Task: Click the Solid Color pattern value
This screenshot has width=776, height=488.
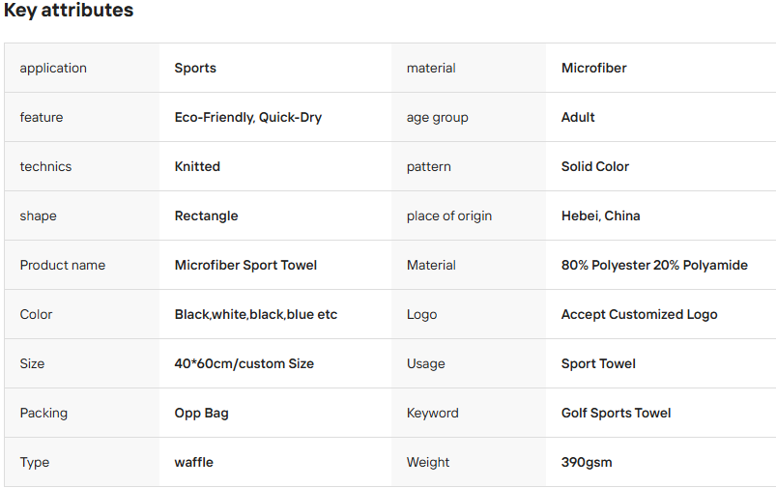Action: pyautogui.click(x=594, y=166)
